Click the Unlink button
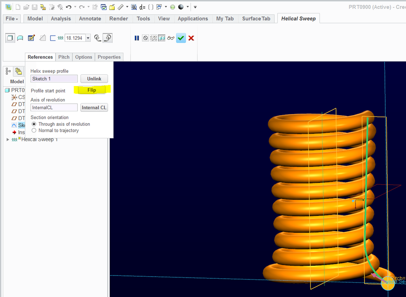 click(x=94, y=79)
